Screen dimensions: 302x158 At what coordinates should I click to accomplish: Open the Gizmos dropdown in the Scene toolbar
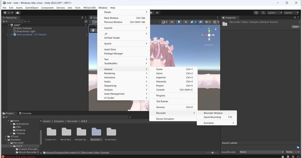[x=218, y=22]
